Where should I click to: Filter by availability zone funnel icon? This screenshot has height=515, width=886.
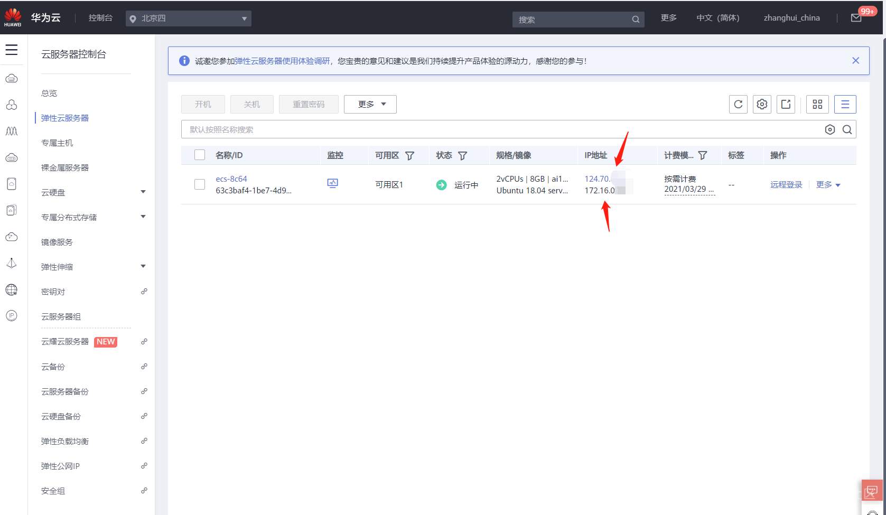click(409, 155)
